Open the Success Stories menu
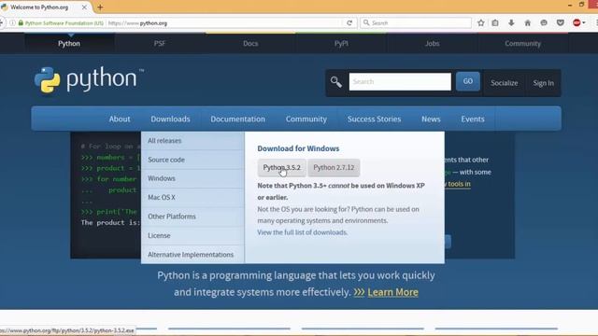The width and height of the screenshot is (598, 336). (374, 119)
